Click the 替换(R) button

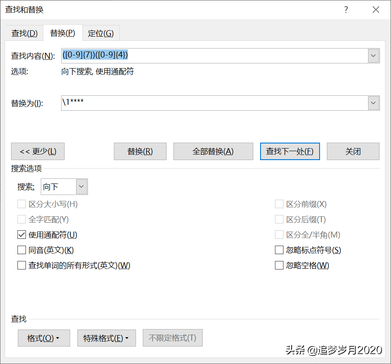140,152
